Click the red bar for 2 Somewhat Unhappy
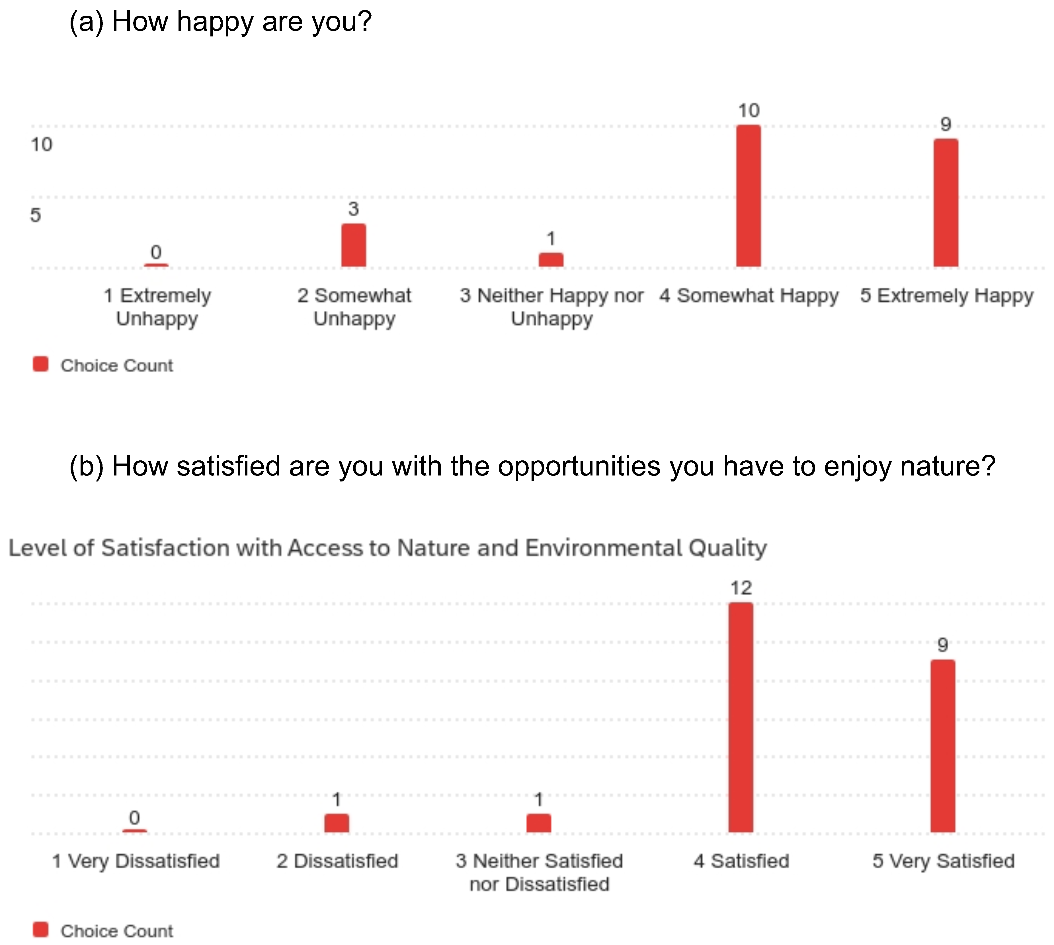Image resolution: width=1054 pixels, height=945 pixels. click(x=354, y=246)
